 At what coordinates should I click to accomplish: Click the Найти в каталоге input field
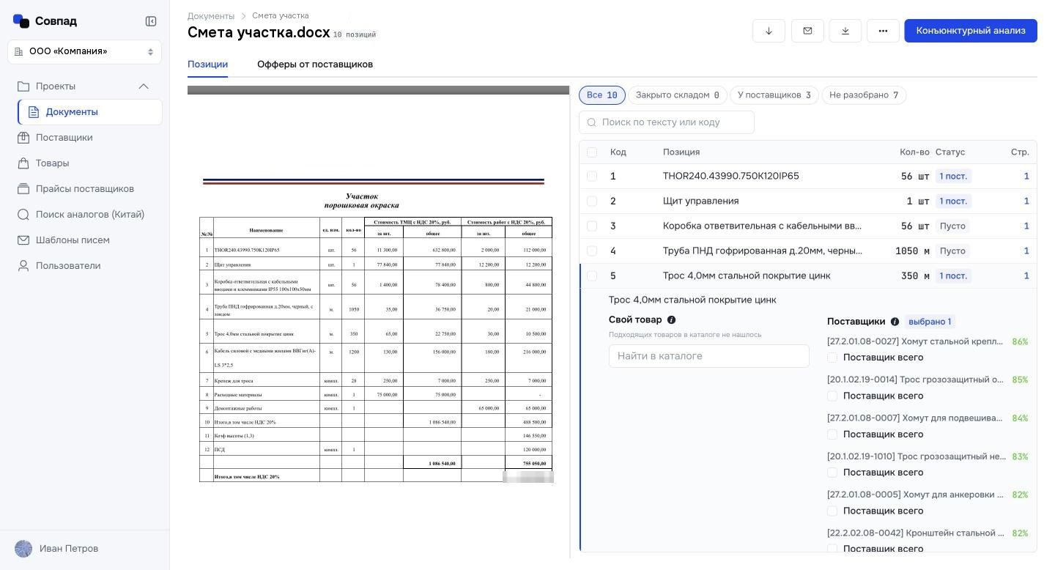tap(709, 356)
